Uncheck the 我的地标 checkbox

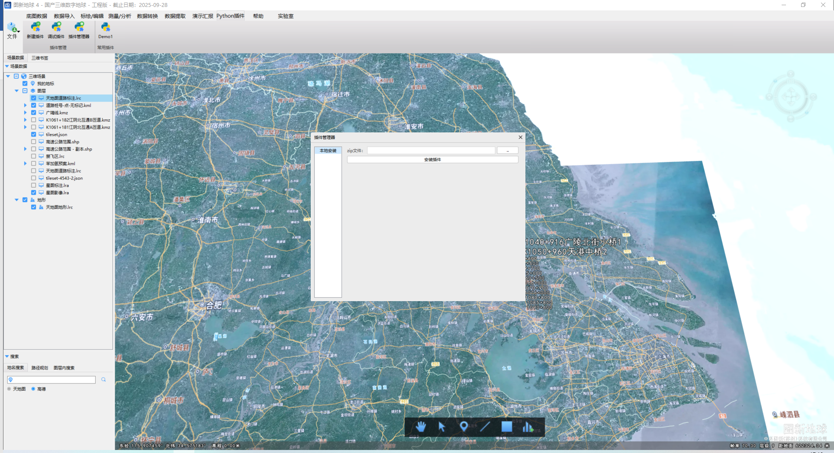coord(25,84)
